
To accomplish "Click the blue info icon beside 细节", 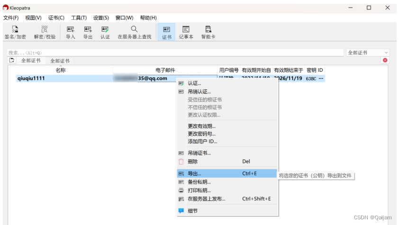I will (181, 211).
